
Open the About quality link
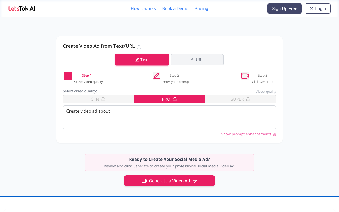[x=266, y=91]
